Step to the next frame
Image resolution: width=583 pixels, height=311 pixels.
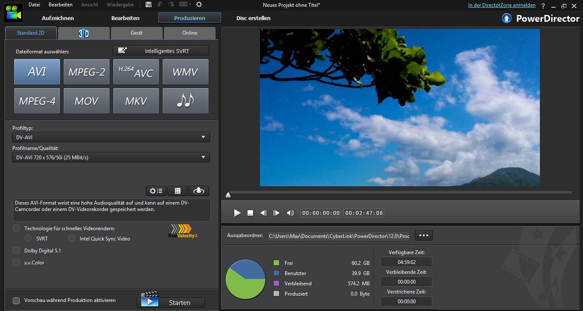276,213
